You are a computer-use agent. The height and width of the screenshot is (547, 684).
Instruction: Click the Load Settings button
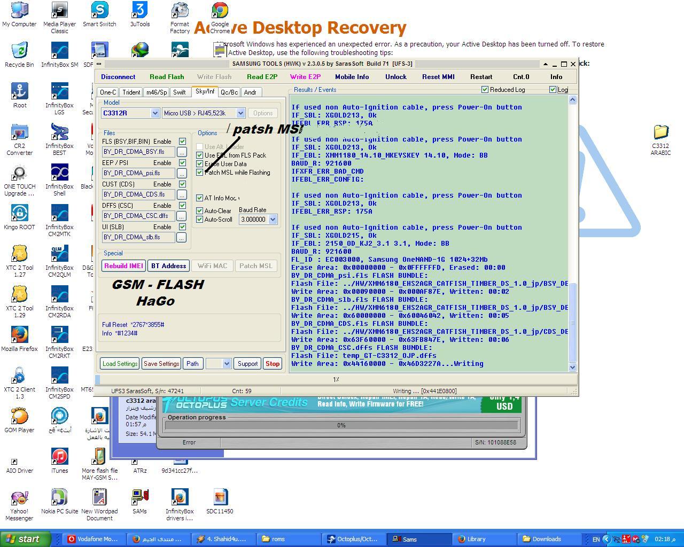tap(120, 364)
